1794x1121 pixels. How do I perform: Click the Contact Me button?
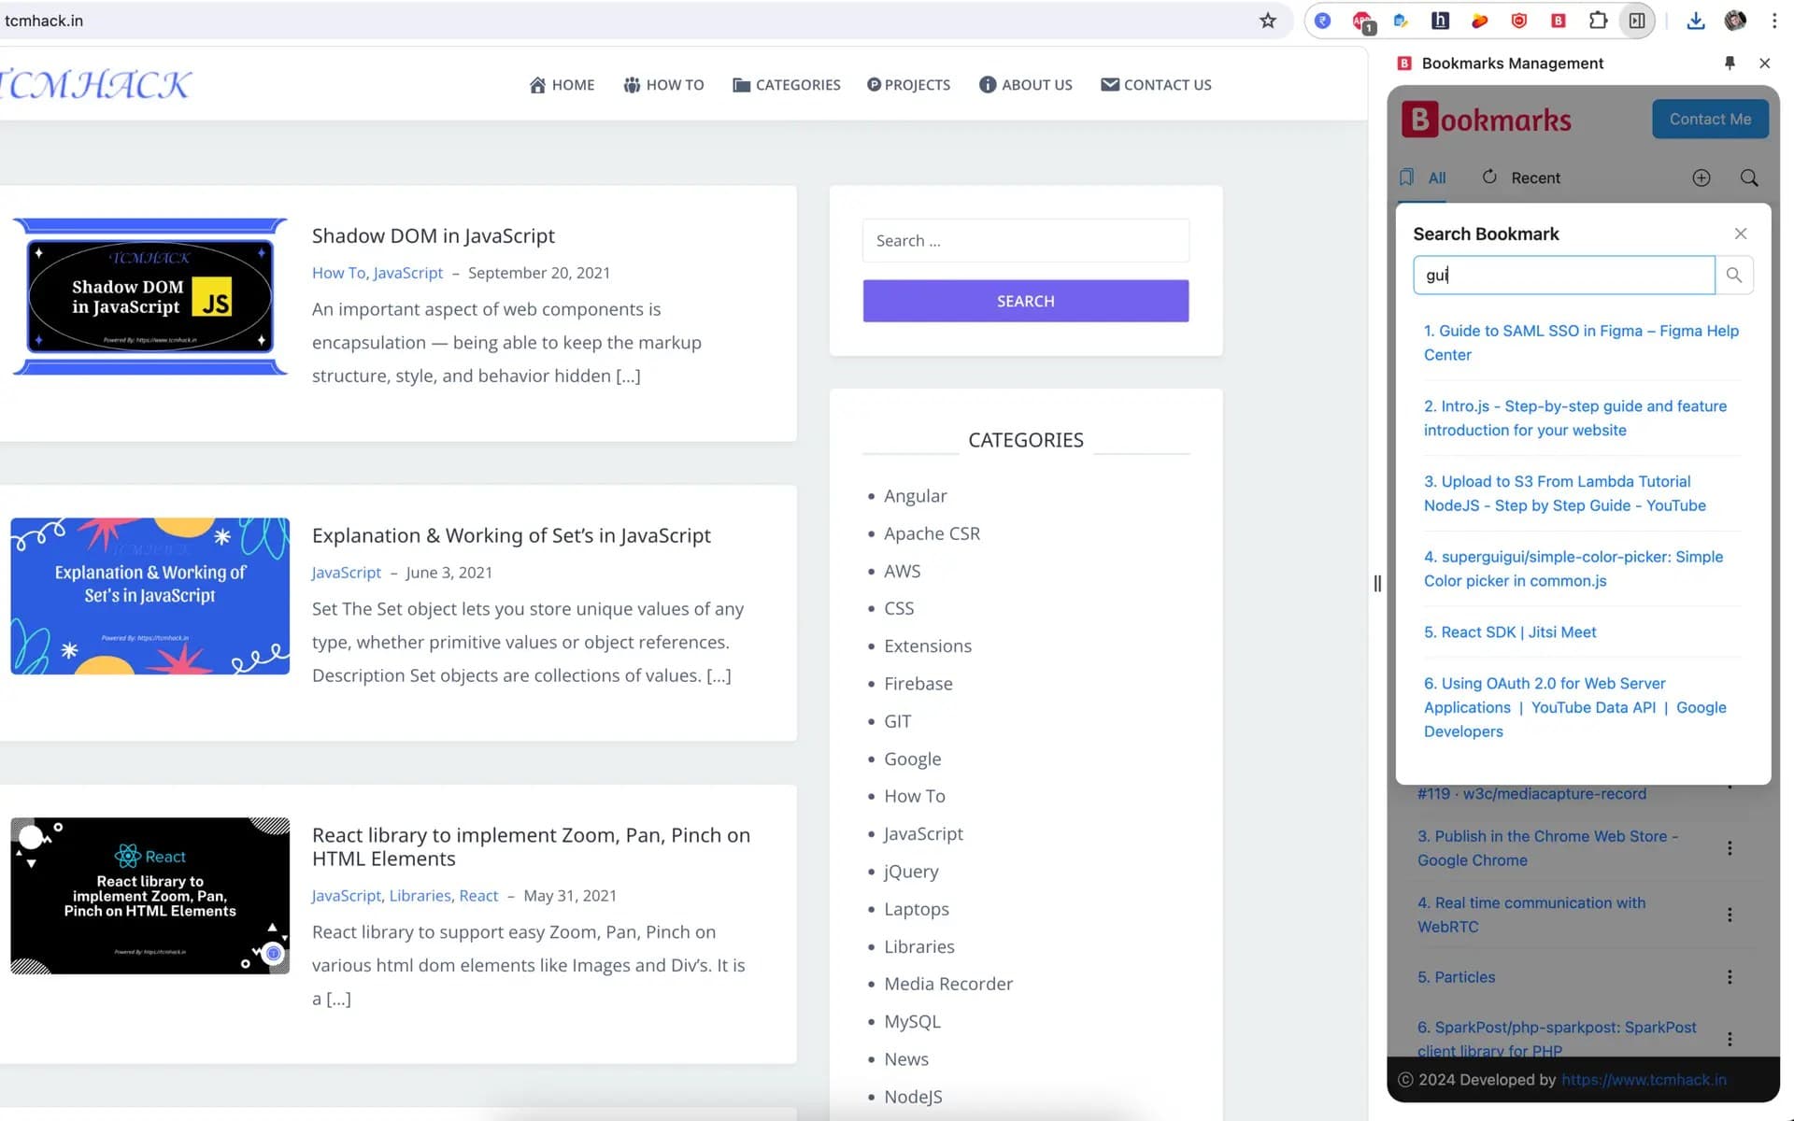point(1710,119)
